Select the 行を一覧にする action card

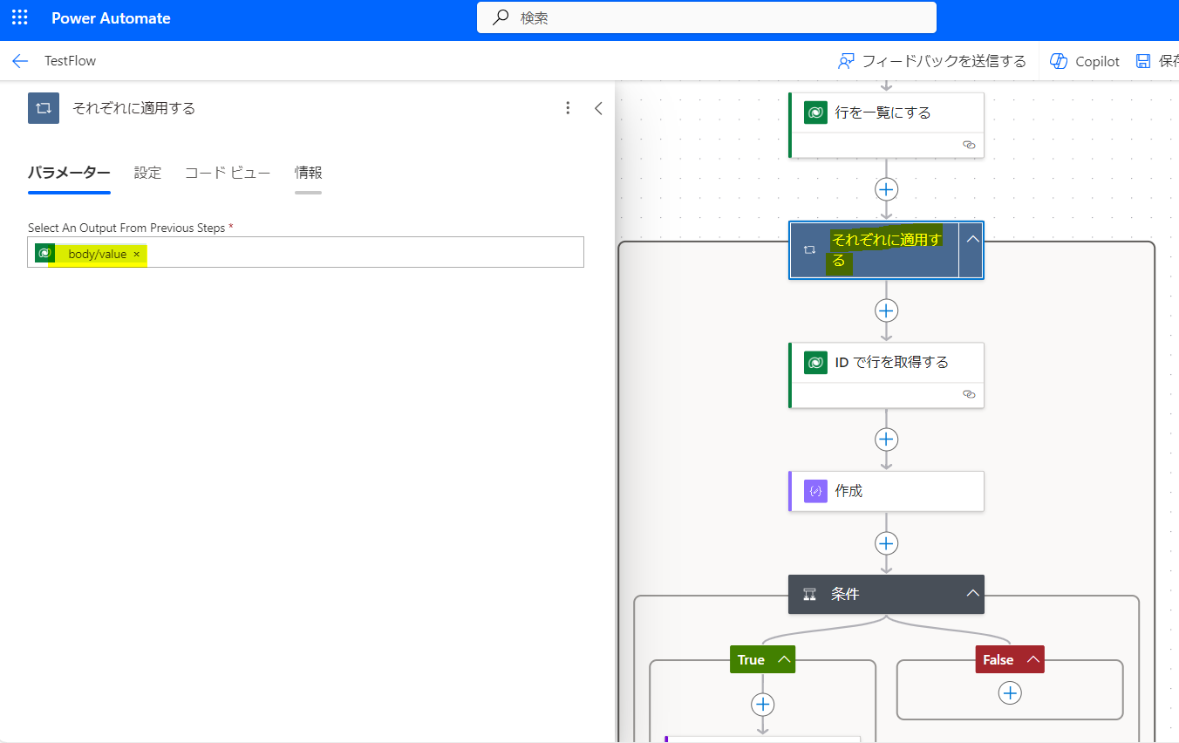click(886, 125)
